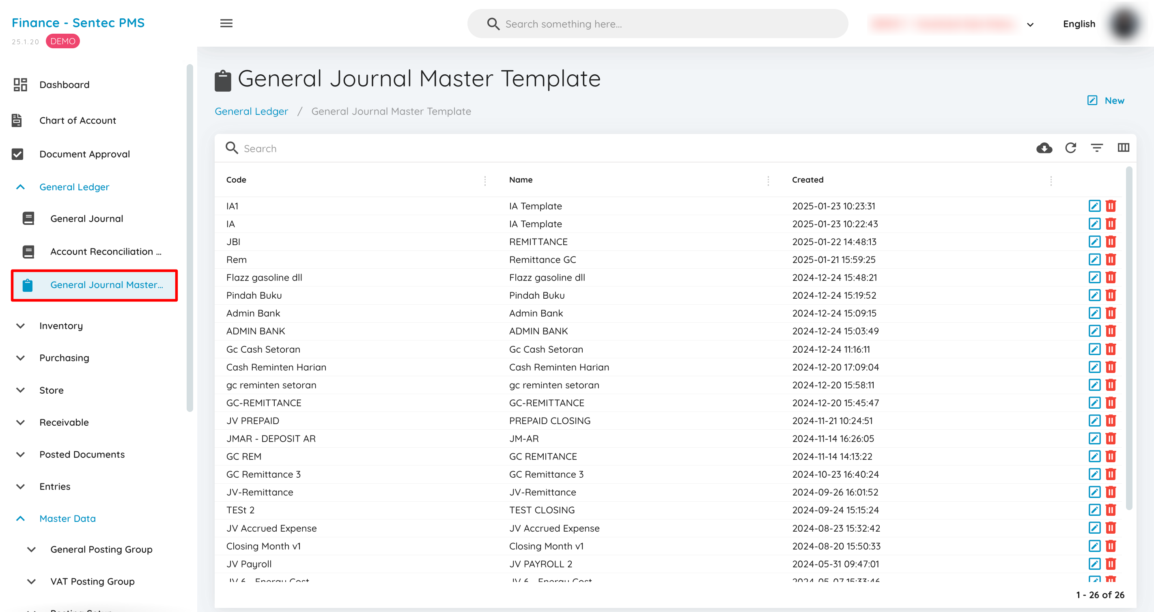1154x612 pixels.
Task: Delete the JV PREPAID row
Action: pos(1111,421)
